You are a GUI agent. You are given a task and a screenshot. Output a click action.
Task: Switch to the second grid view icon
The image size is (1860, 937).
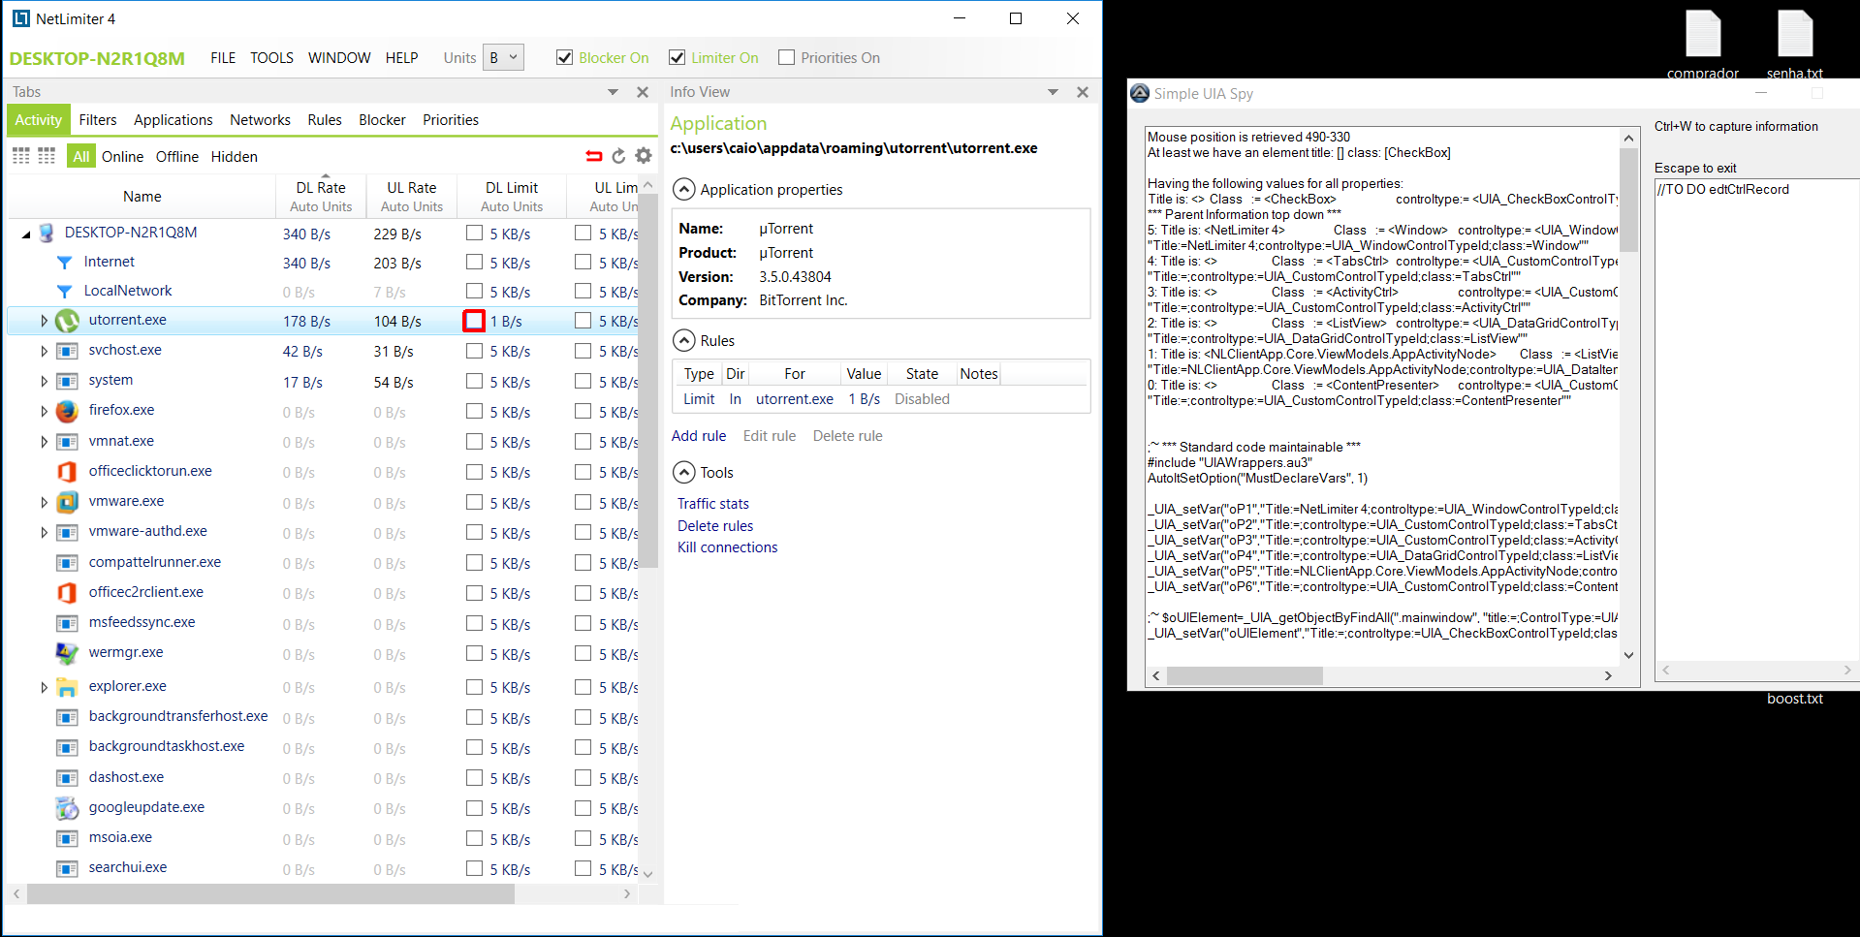[x=47, y=156]
